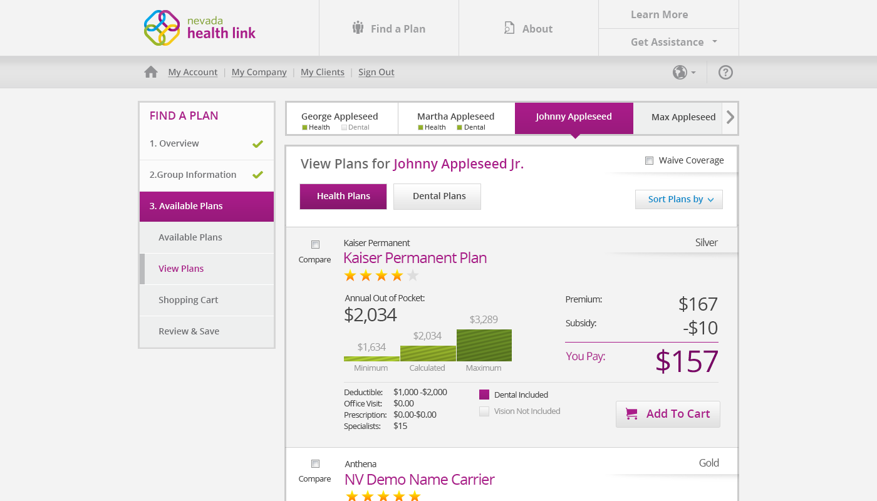
Task: Open the Find a Plan menu
Action: [x=389, y=28]
